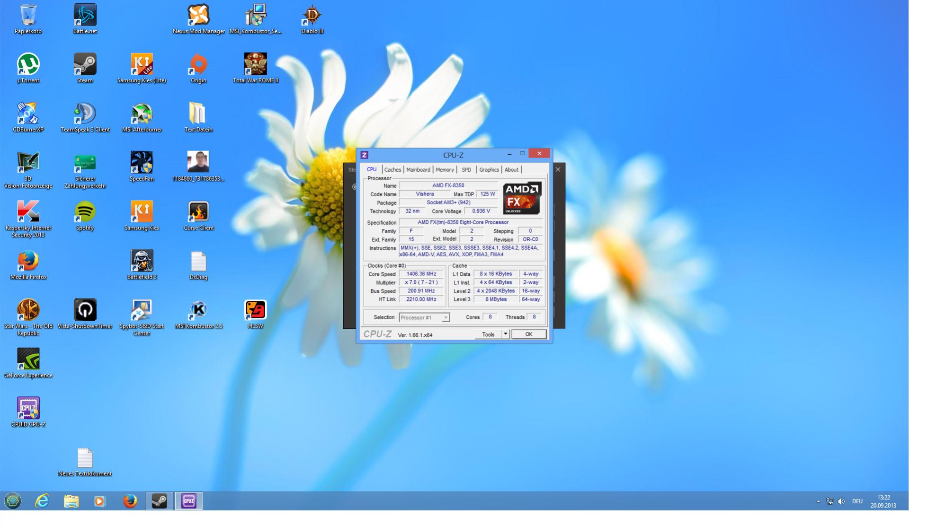Switch to the Mainboard tab
Image resolution: width=937 pixels, height=526 pixels.
(x=418, y=170)
